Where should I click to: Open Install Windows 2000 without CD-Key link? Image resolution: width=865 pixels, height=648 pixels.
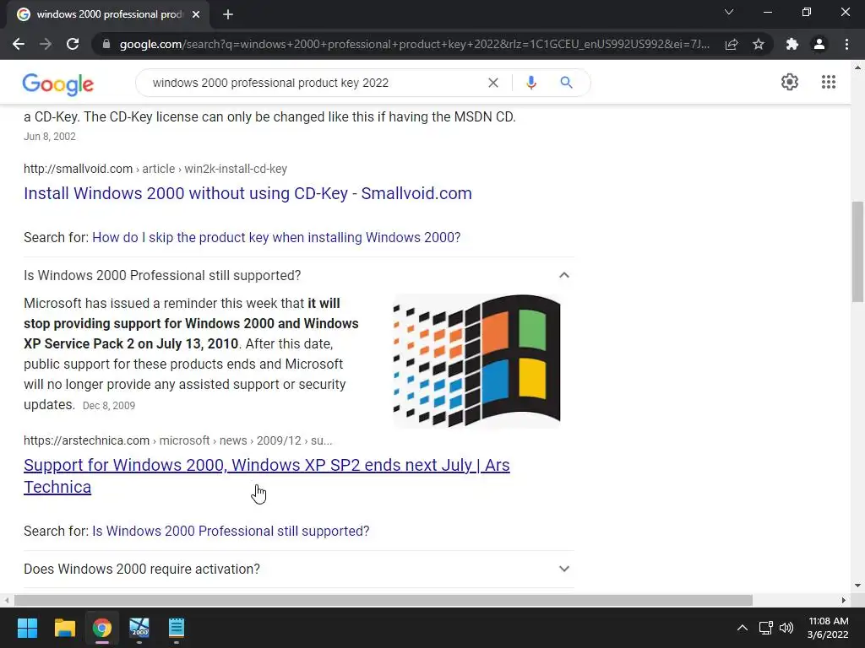pyautogui.click(x=248, y=193)
